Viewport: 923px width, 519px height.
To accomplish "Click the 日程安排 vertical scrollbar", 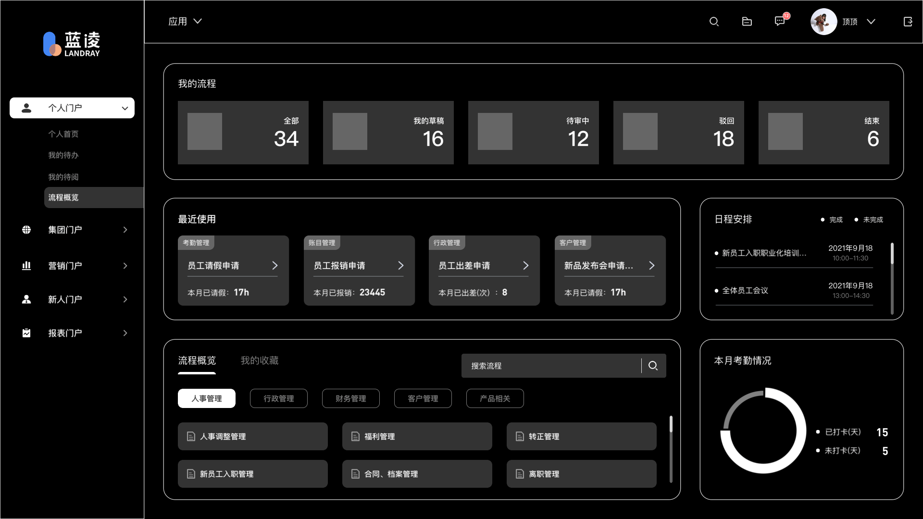I will point(892,279).
